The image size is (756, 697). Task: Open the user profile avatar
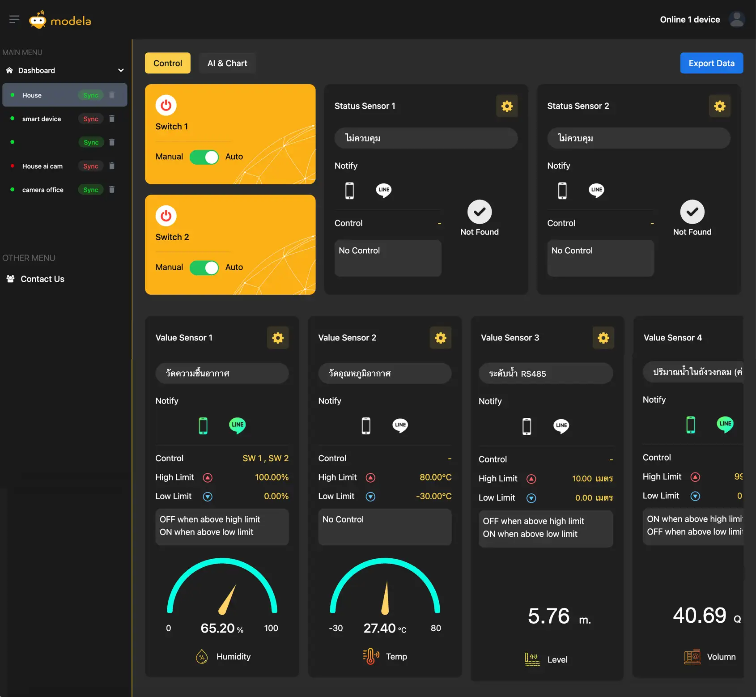[736, 19]
